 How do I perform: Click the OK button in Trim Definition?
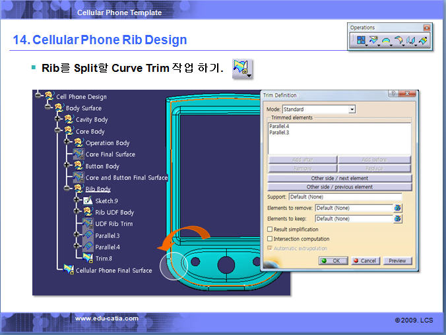(x=334, y=260)
